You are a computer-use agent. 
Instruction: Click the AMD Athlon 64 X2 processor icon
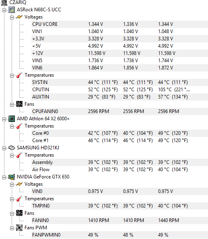(12, 119)
